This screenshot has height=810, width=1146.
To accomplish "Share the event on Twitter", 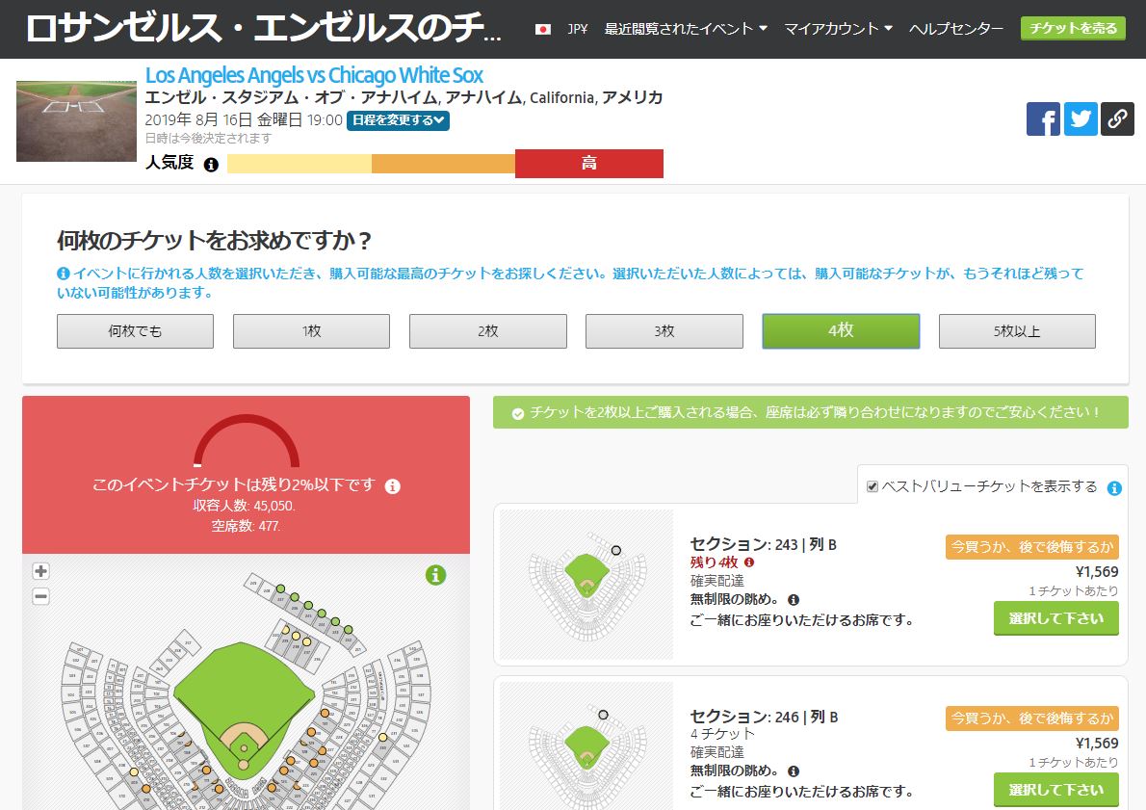I will [1081, 119].
